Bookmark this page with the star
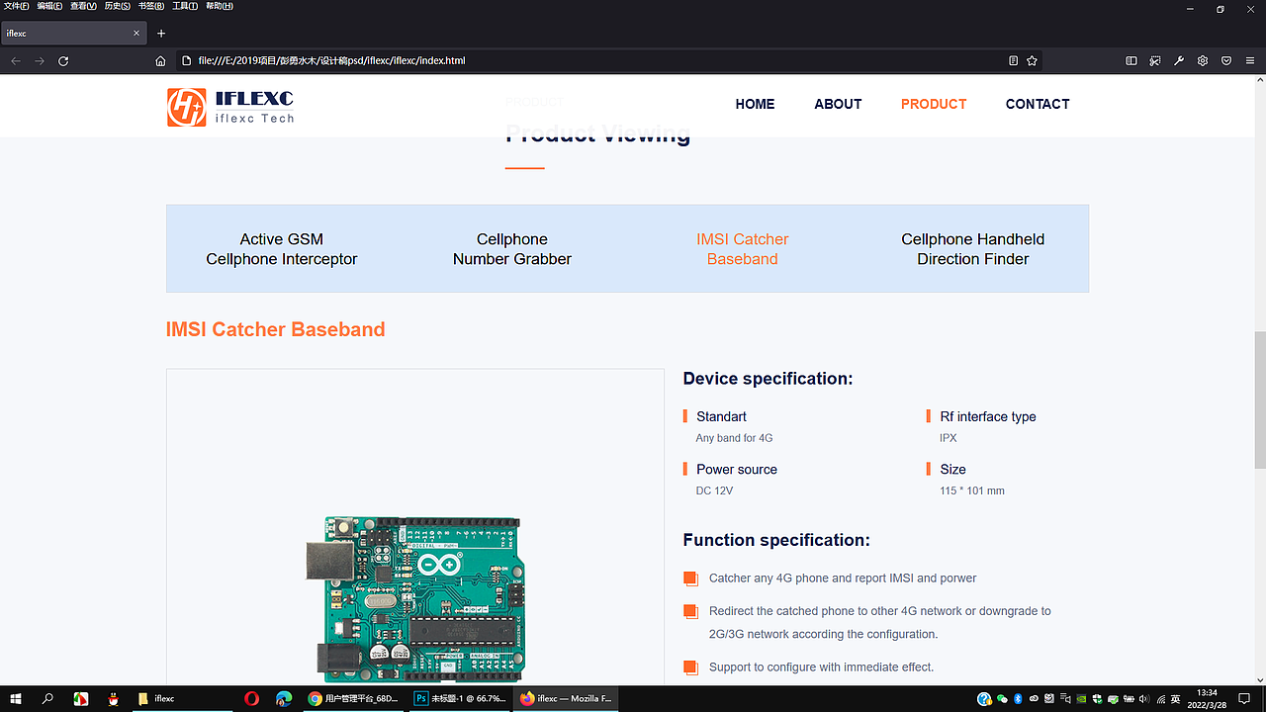Image resolution: width=1266 pixels, height=712 pixels. [1032, 60]
